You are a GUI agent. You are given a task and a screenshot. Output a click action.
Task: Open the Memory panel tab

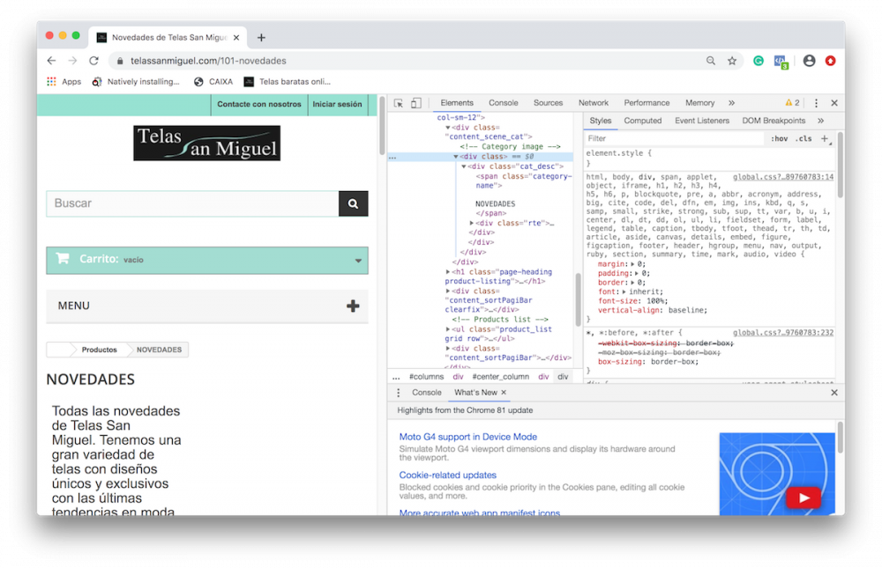pos(699,103)
